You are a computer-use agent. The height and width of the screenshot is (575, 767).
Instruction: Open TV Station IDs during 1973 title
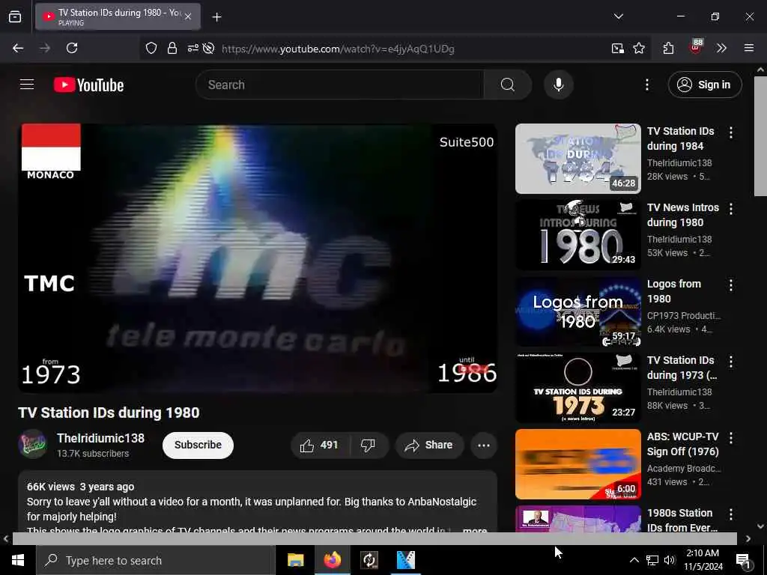(682, 368)
